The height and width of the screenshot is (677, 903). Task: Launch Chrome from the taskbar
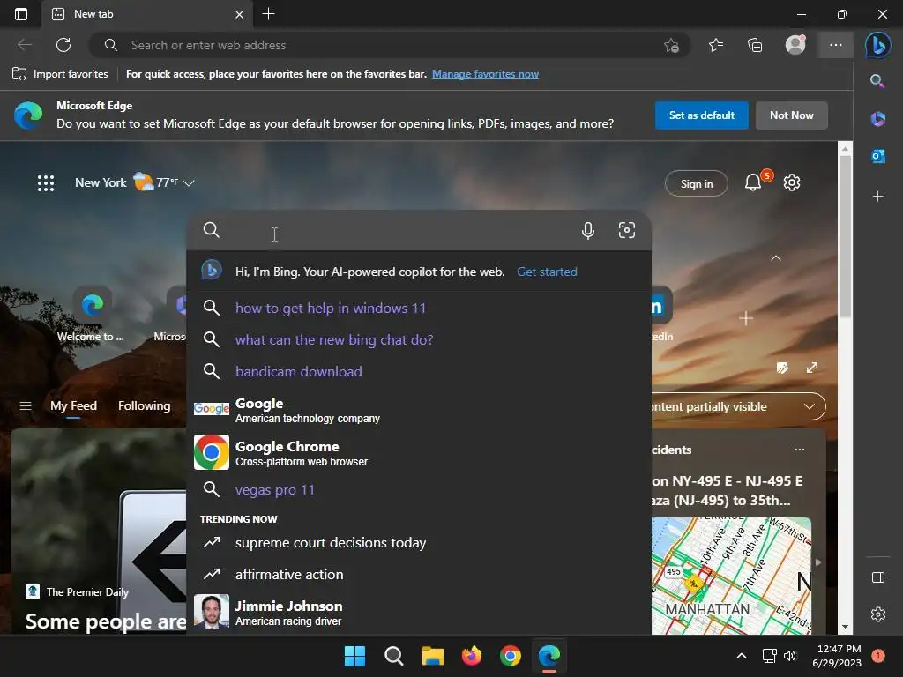click(x=511, y=656)
